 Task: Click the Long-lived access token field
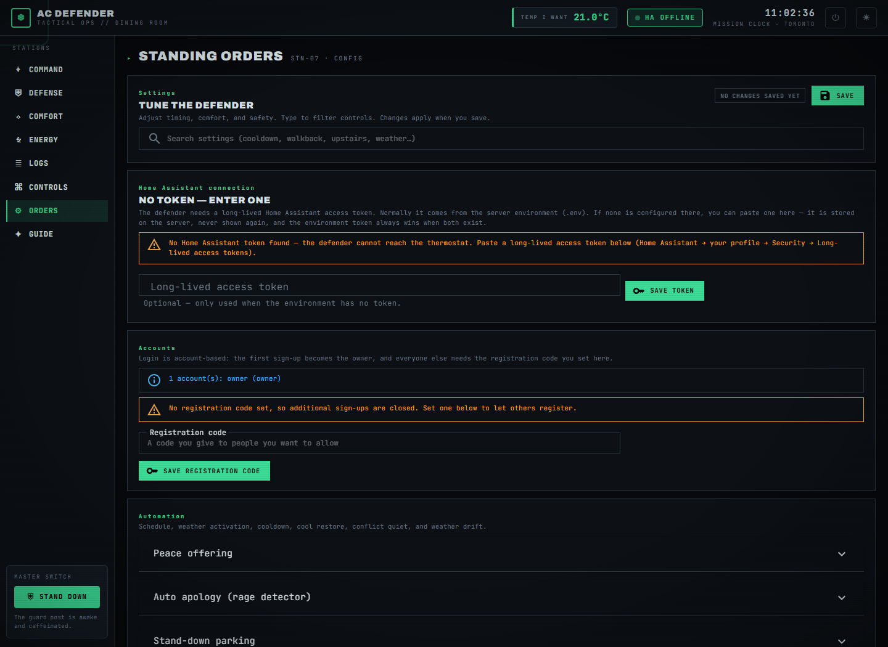[x=379, y=285]
